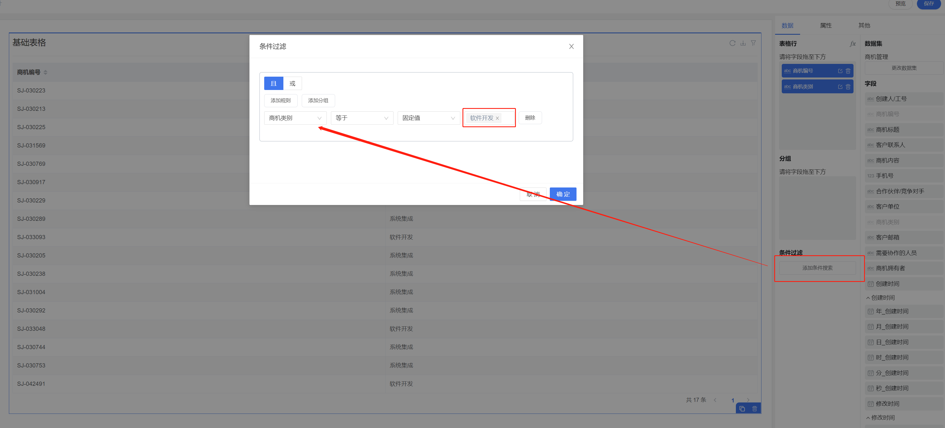Open the 等于 operator dropdown

362,118
